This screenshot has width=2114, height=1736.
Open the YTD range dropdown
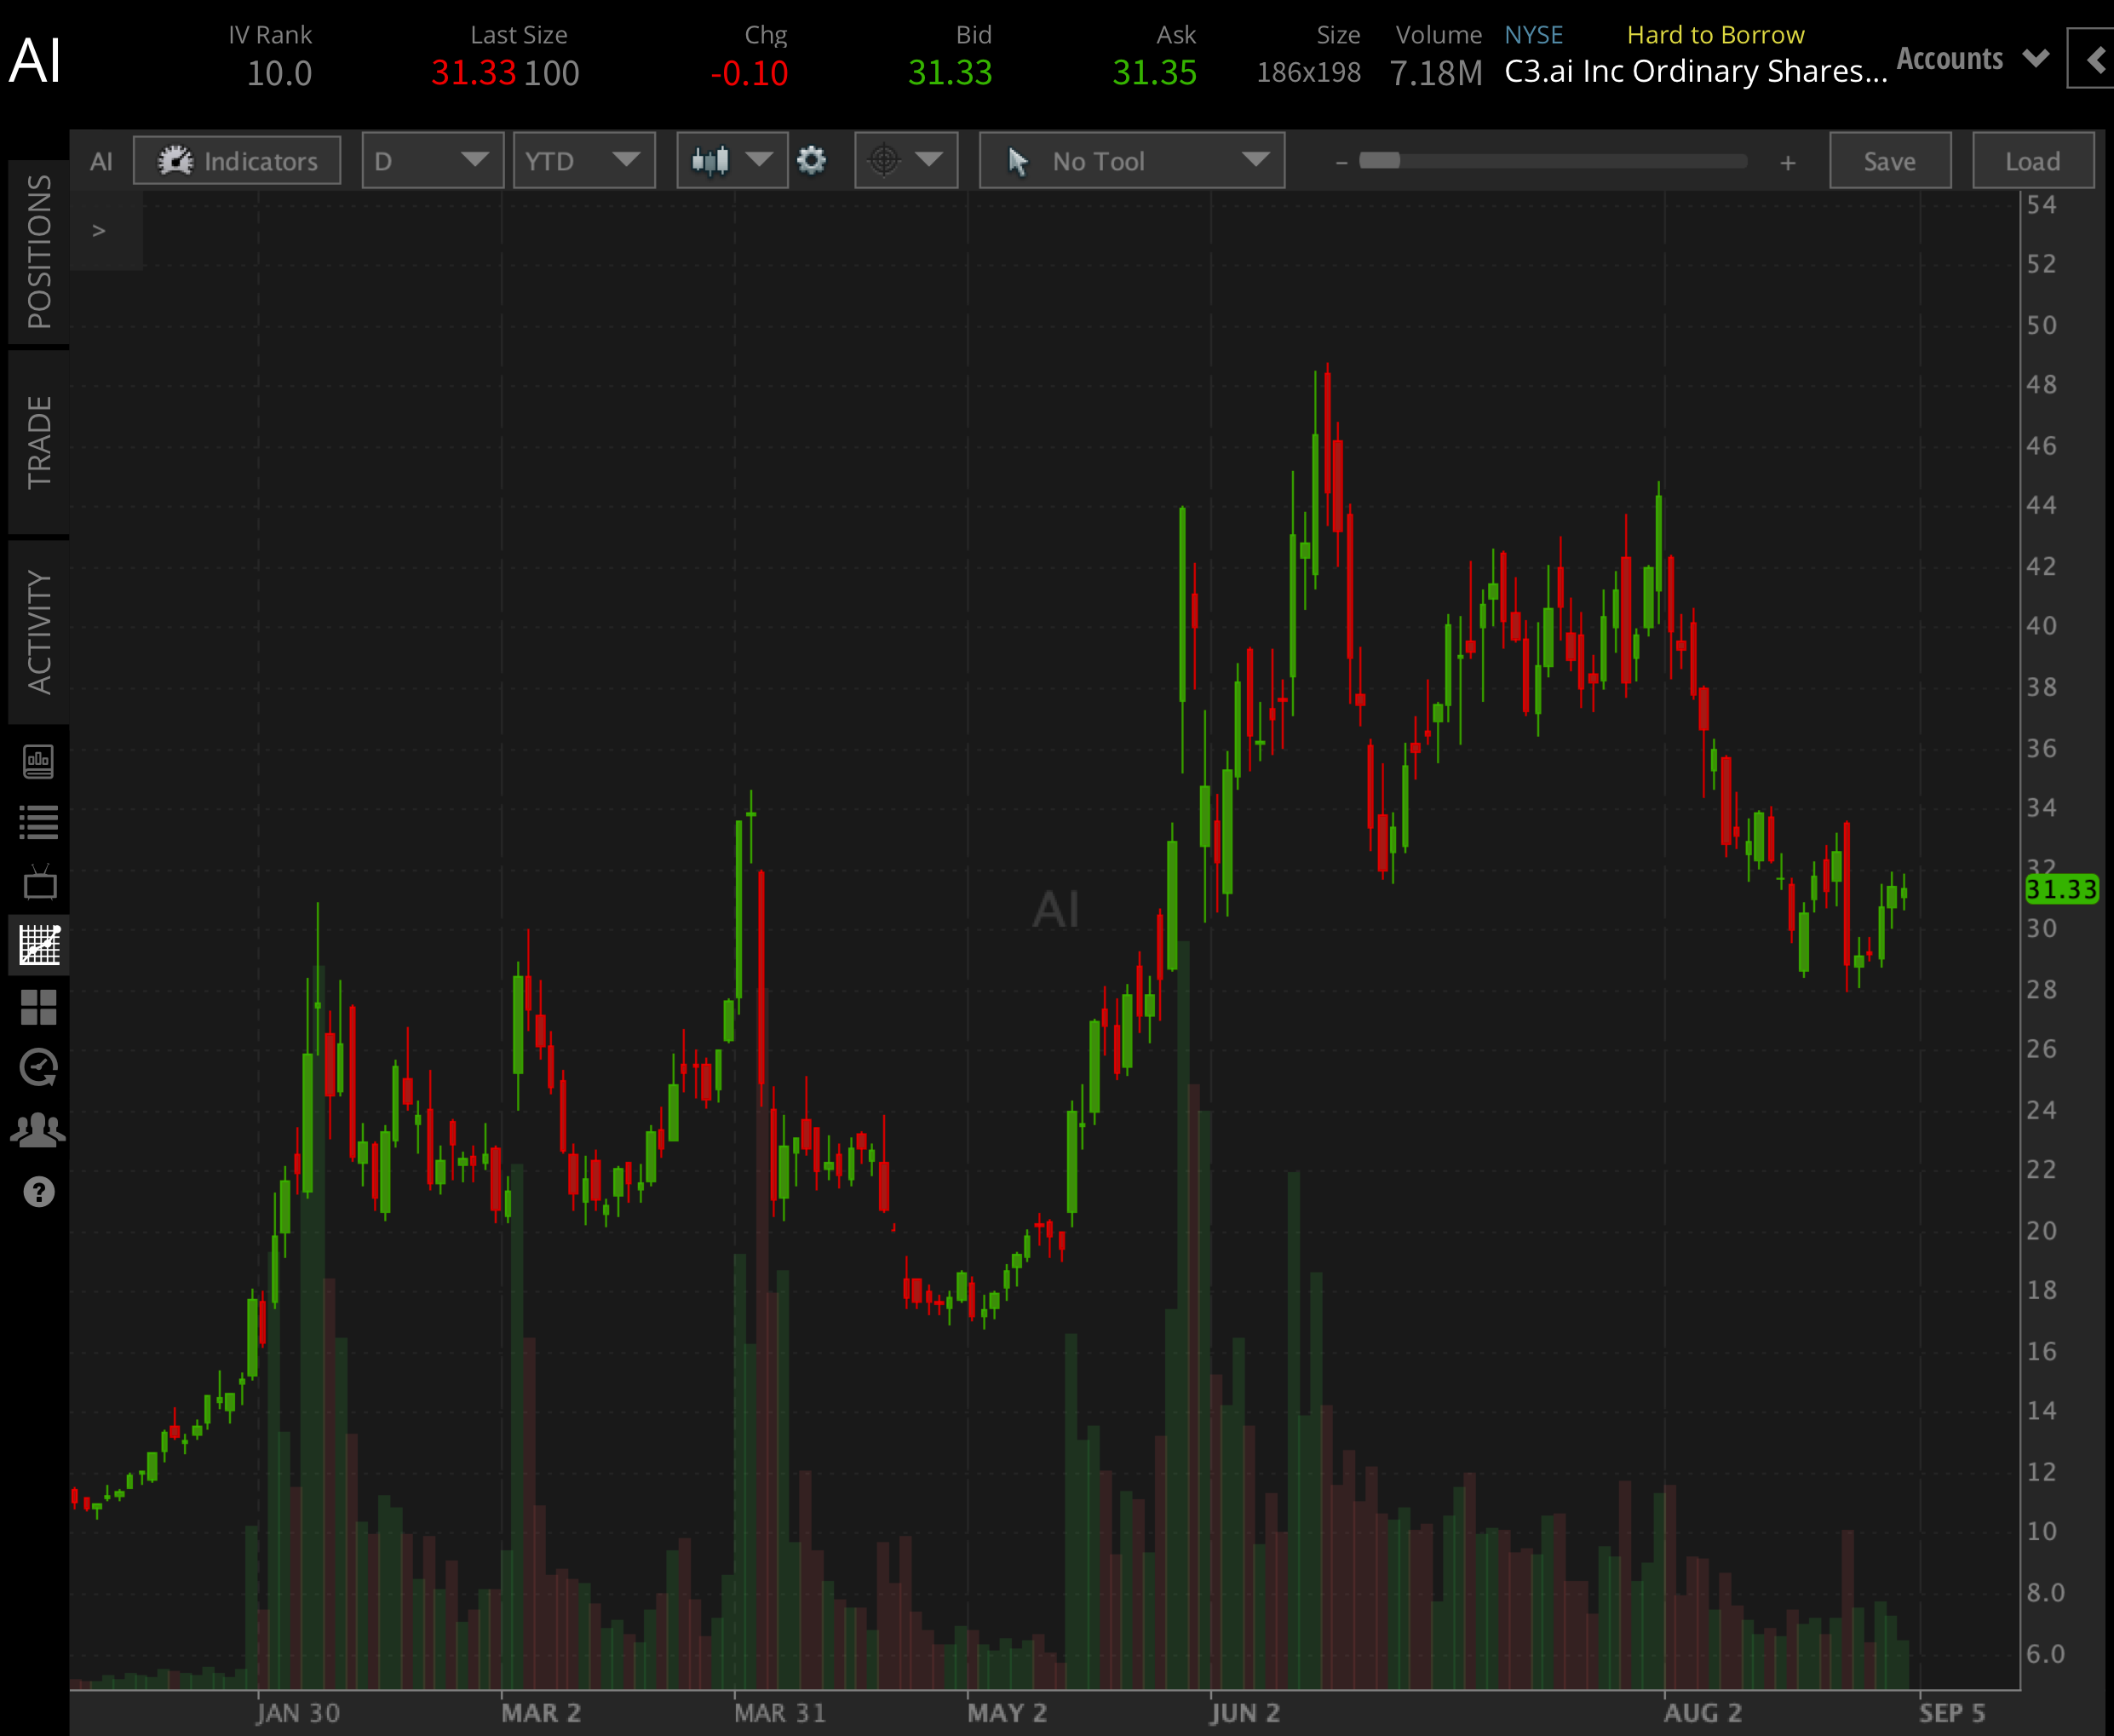583,161
